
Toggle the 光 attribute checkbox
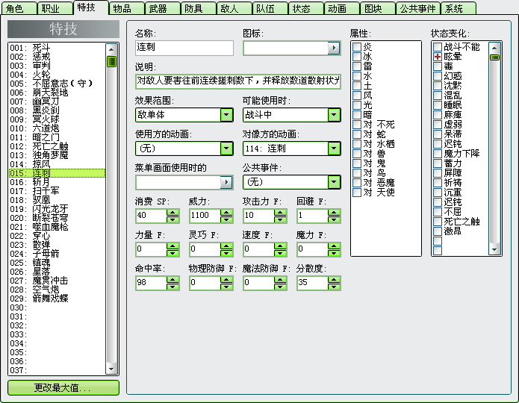(x=357, y=105)
